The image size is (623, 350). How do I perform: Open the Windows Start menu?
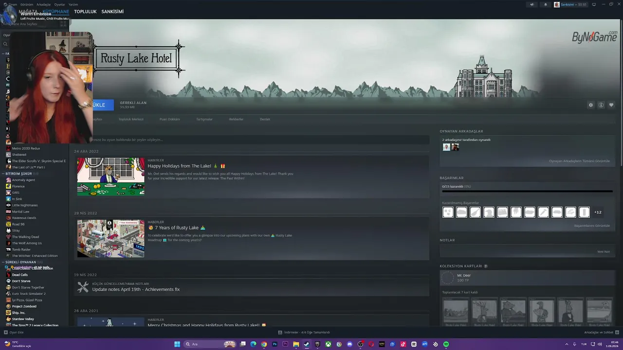click(x=177, y=344)
